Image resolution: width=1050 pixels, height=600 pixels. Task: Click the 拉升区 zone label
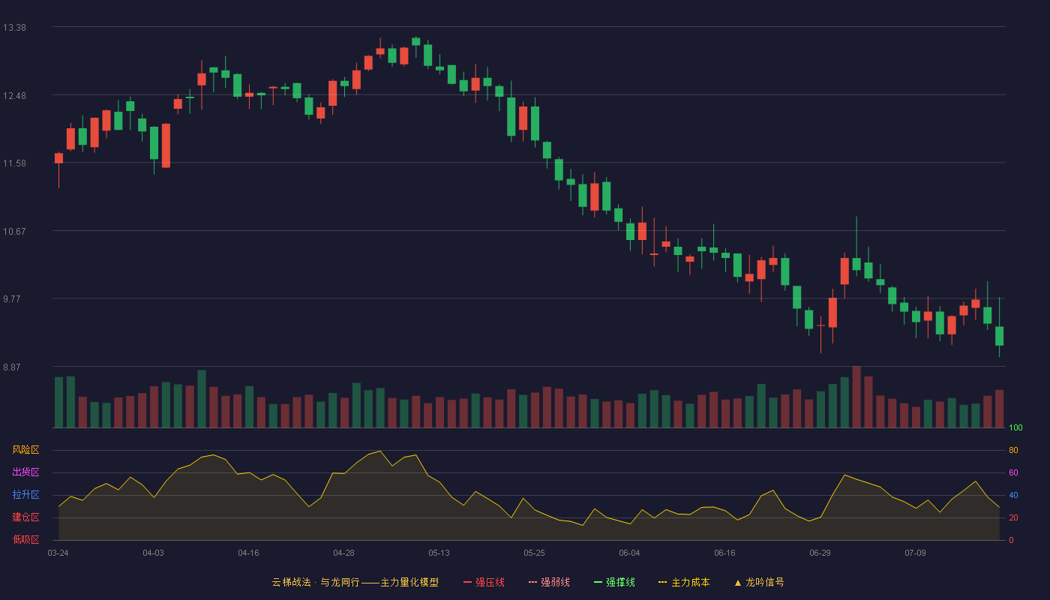(25, 495)
